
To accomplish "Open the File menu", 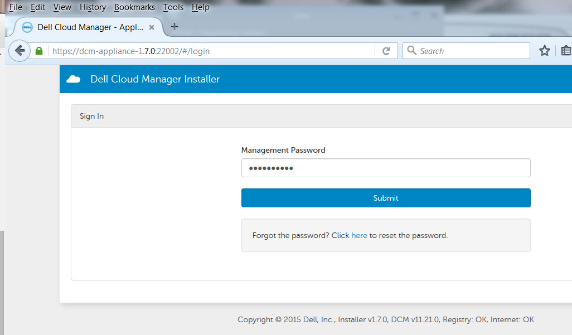I will click(x=16, y=7).
